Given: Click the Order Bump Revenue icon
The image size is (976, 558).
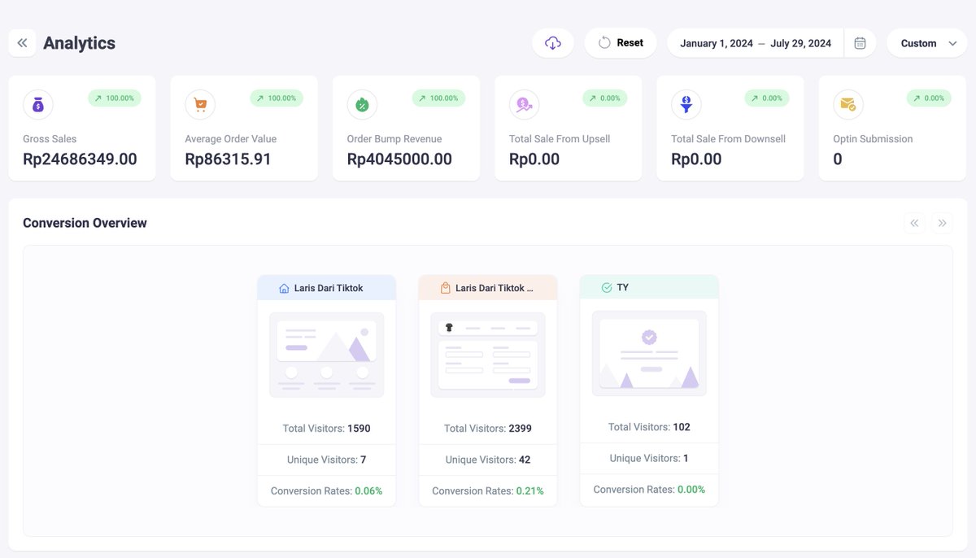Looking at the screenshot, I should (362, 105).
